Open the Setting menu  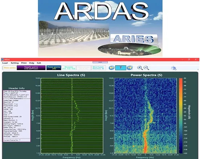(x=15, y=63)
